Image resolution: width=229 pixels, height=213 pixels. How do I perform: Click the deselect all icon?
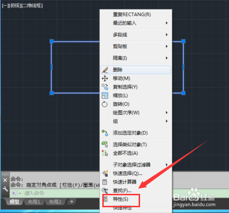[105, 153]
